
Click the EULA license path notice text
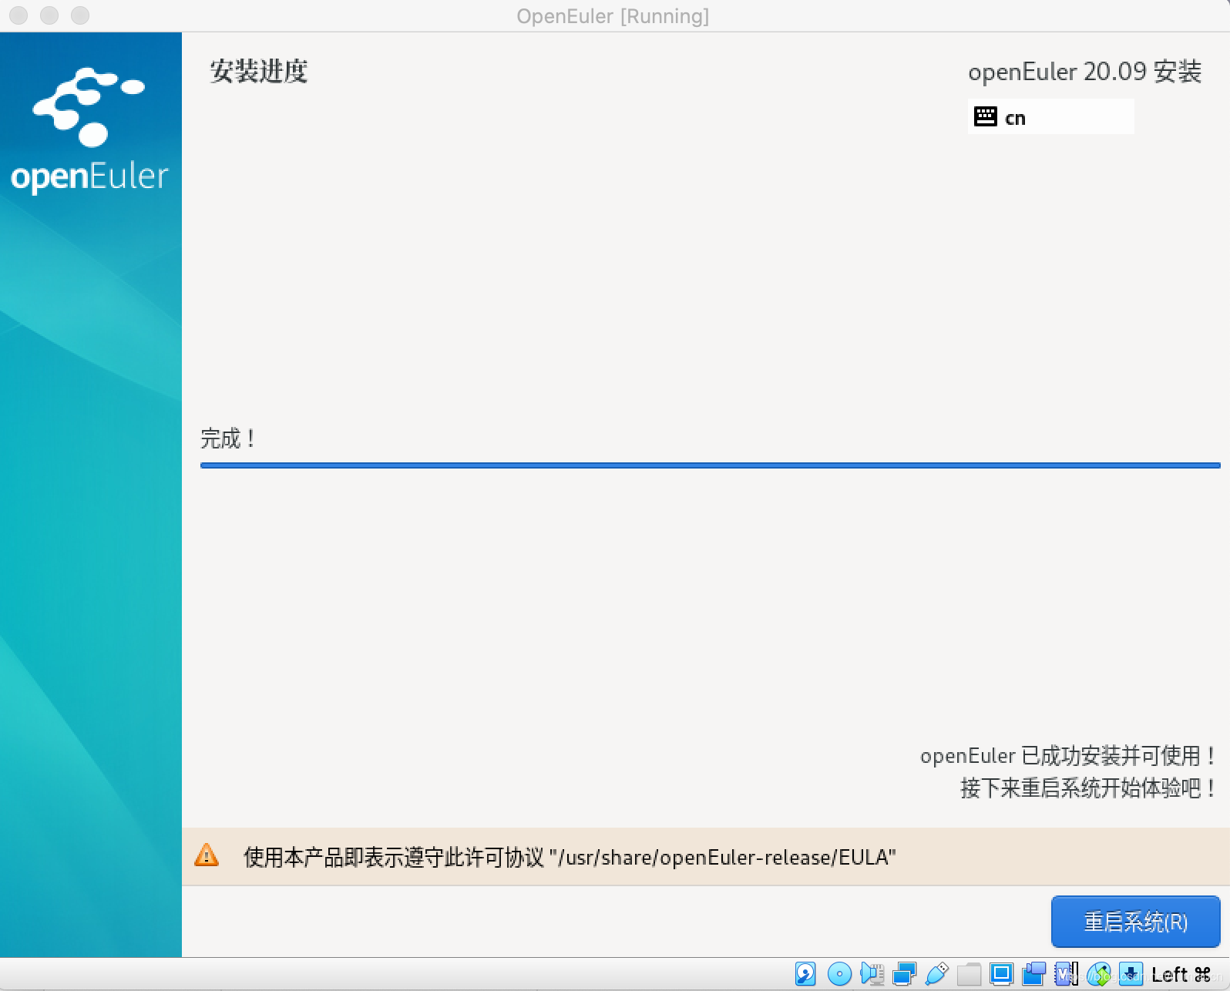coord(570,857)
